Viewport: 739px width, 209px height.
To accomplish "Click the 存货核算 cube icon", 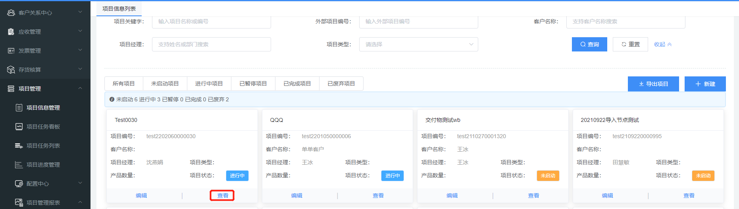I will [11, 70].
